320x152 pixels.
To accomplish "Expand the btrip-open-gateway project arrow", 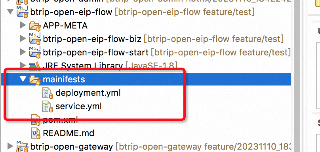I will click(10, 146).
